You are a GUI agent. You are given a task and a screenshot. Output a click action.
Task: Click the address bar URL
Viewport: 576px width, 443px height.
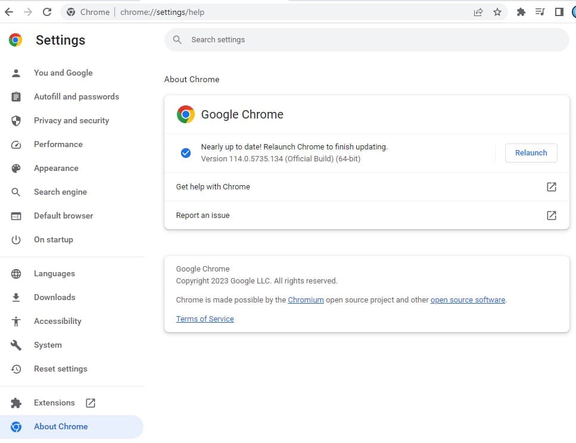tap(162, 12)
